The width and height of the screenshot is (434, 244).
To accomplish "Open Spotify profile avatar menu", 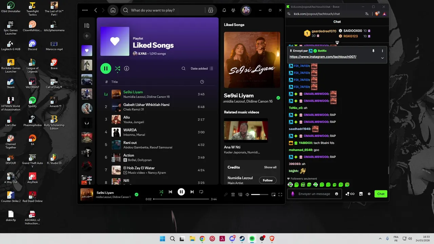I will (x=246, y=10).
